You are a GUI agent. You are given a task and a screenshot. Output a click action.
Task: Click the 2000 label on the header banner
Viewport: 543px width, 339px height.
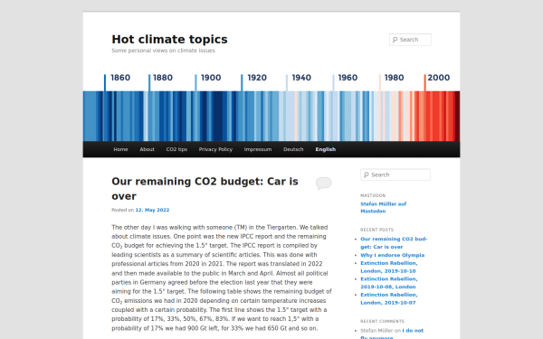pyautogui.click(x=438, y=78)
